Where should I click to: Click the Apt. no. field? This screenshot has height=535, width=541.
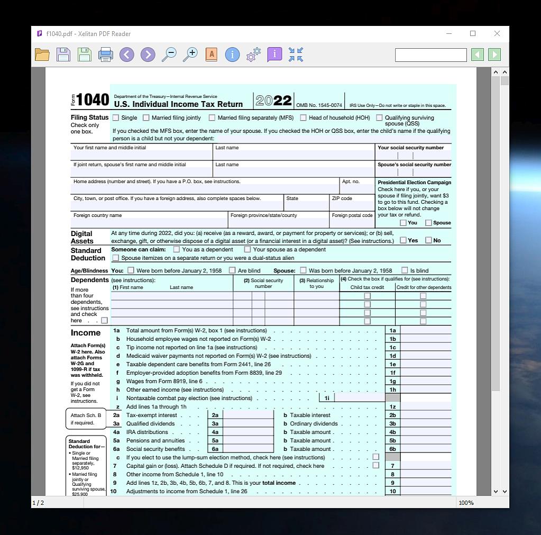(357, 189)
